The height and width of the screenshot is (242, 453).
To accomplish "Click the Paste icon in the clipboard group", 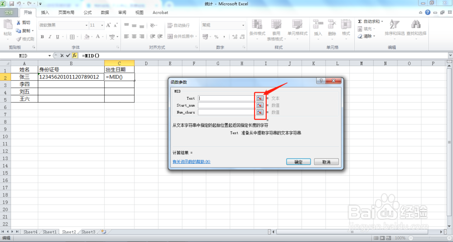I will pyautogui.click(x=8, y=25).
